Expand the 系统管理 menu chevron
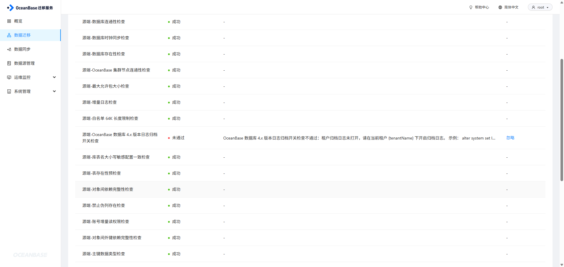The image size is (564, 267). (x=54, y=91)
